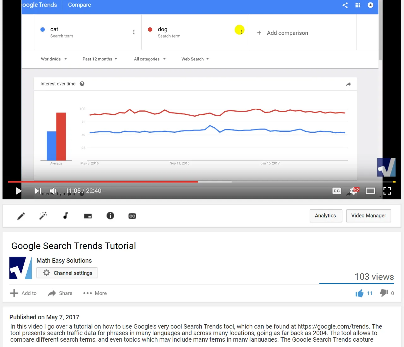Screen dimensions: 404x347
Task: Open the End screen editor icon
Action: pyautogui.click(x=88, y=216)
